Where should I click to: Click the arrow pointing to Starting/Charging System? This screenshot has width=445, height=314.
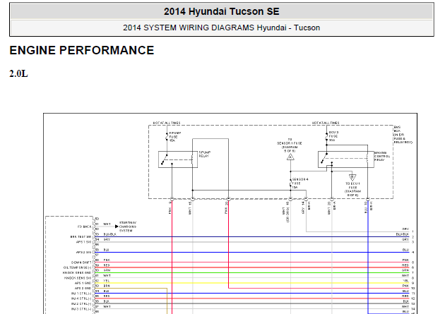117,227
